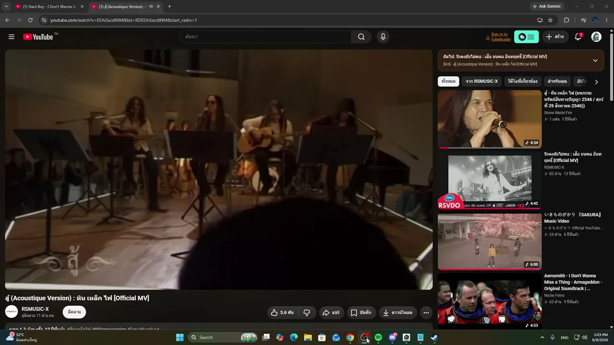Screen dimensions: 614x345
Task: Start voice search with microphone icon
Action: click(383, 37)
